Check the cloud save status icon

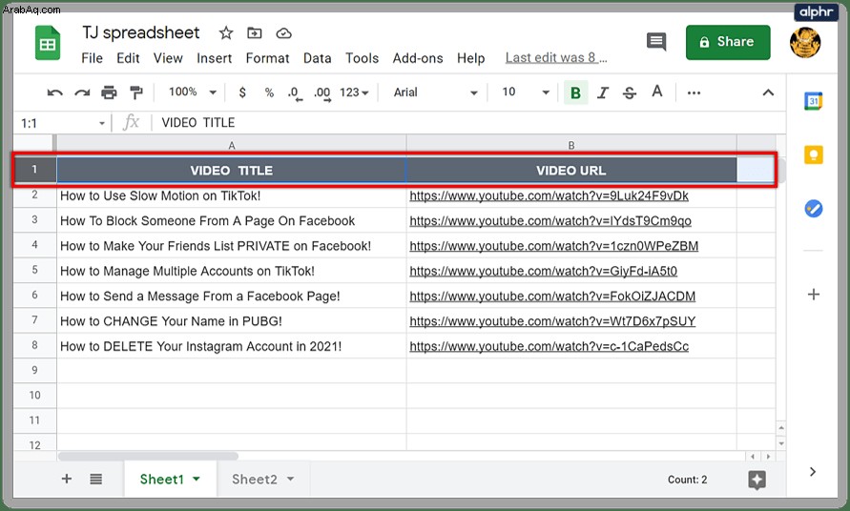pos(283,33)
